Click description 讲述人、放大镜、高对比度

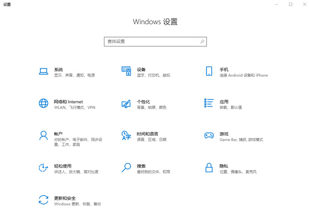pos(76,172)
